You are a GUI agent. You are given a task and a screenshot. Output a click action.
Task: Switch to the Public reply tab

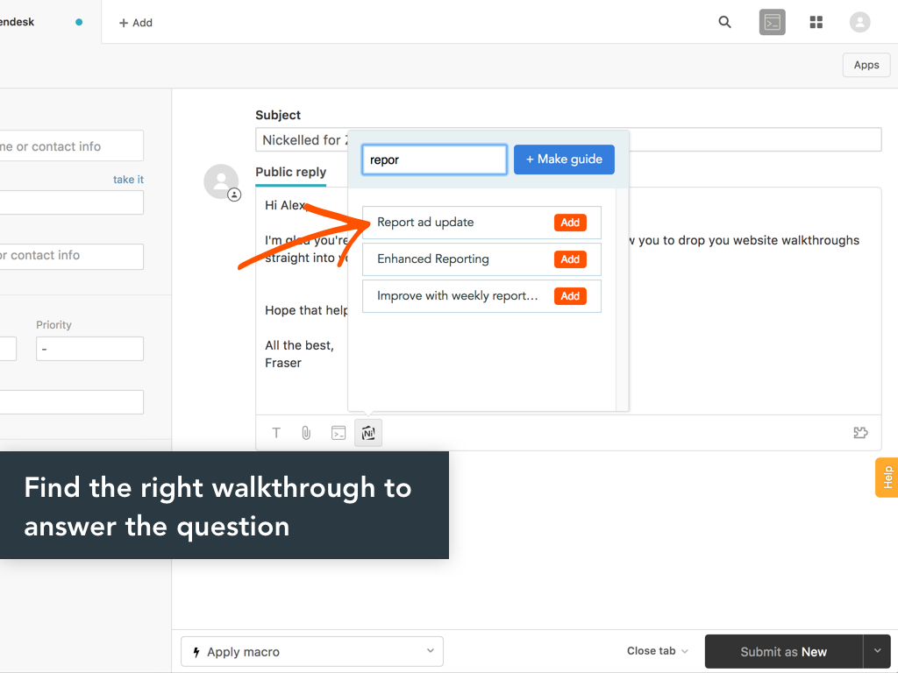[290, 173]
